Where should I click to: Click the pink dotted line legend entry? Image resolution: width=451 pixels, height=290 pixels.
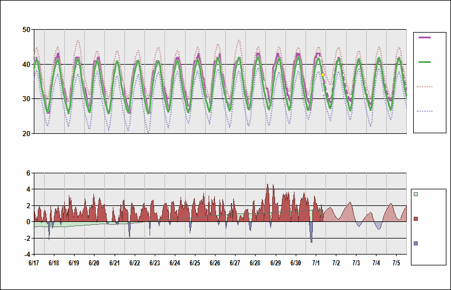tap(425, 86)
